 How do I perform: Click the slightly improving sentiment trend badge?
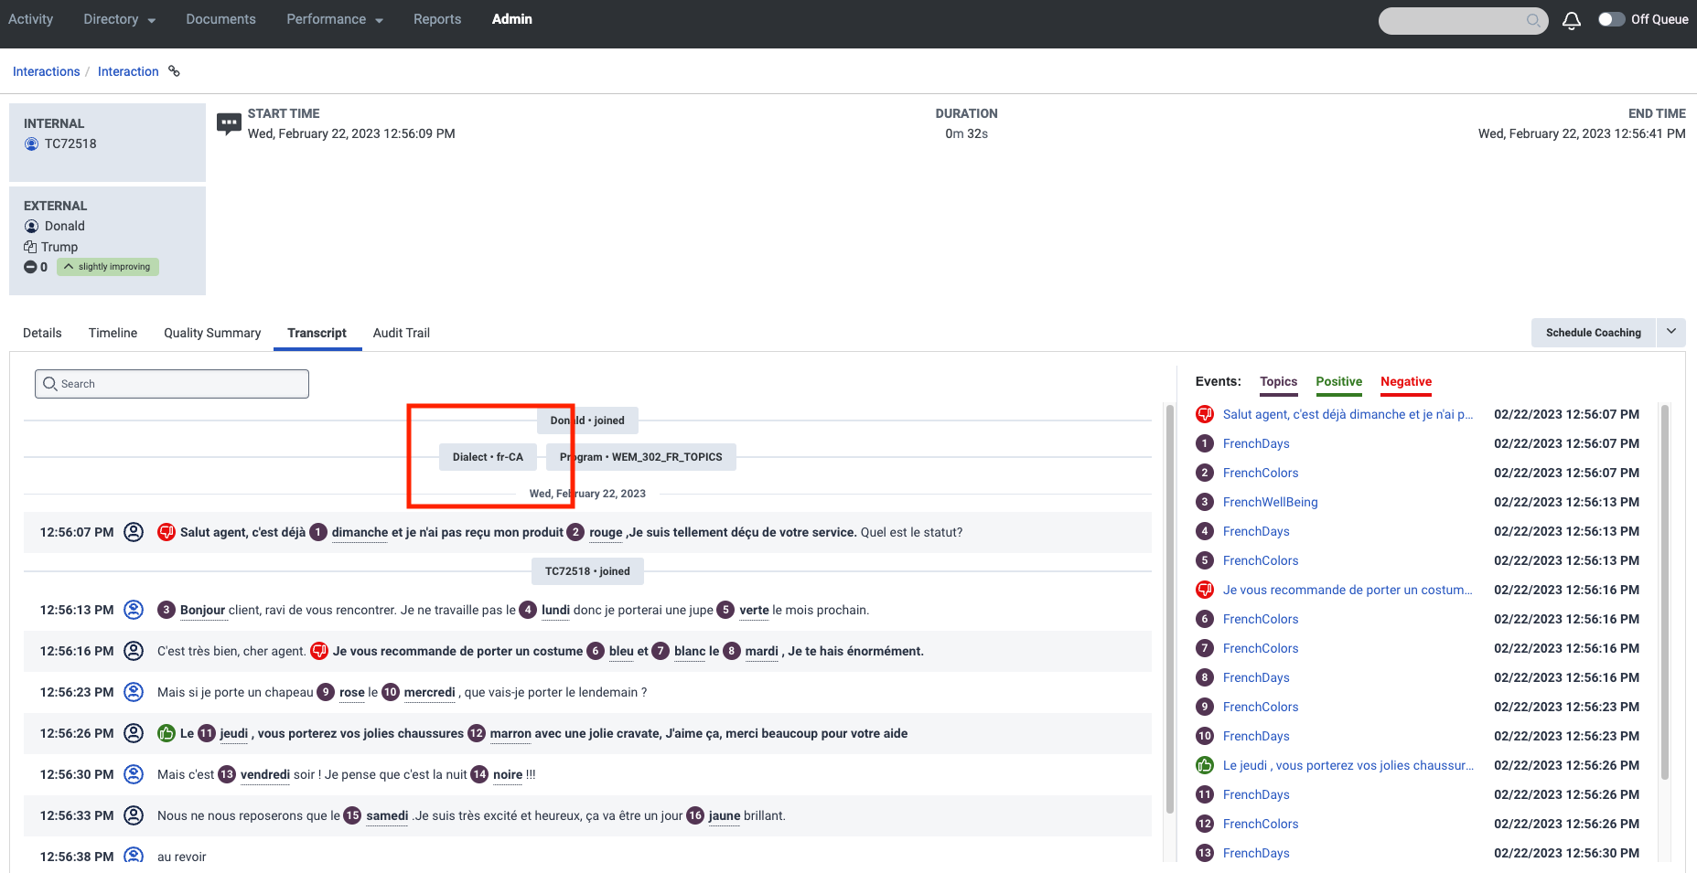[x=107, y=266]
